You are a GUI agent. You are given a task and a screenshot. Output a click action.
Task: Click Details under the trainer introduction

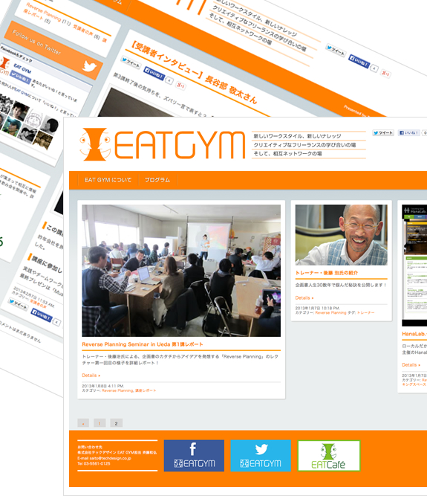(x=304, y=297)
